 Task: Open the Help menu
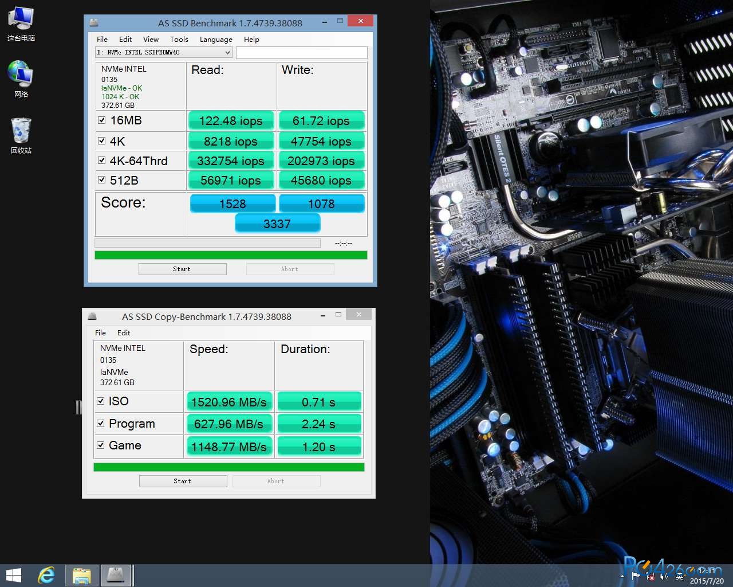[x=251, y=40]
